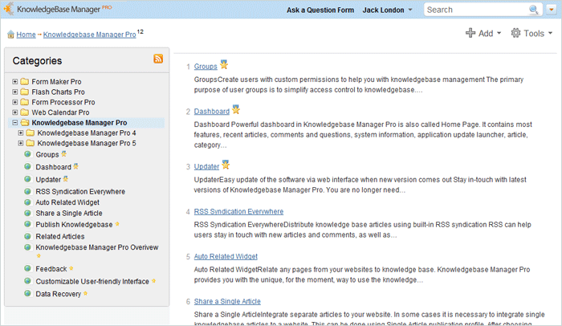Click the Tools gear icon
Image resolution: width=562 pixels, height=326 pixels.
[515, 33]
